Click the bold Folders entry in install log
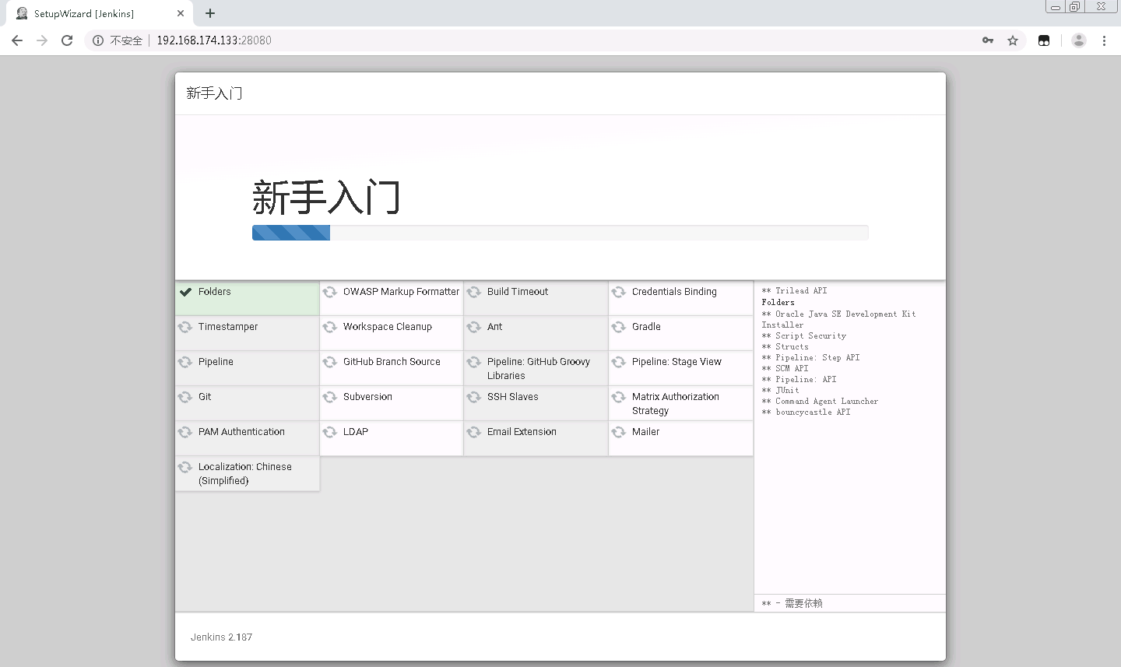This screenshot has width=1121, height=667. pyautogui.click(x=778, y=302)
